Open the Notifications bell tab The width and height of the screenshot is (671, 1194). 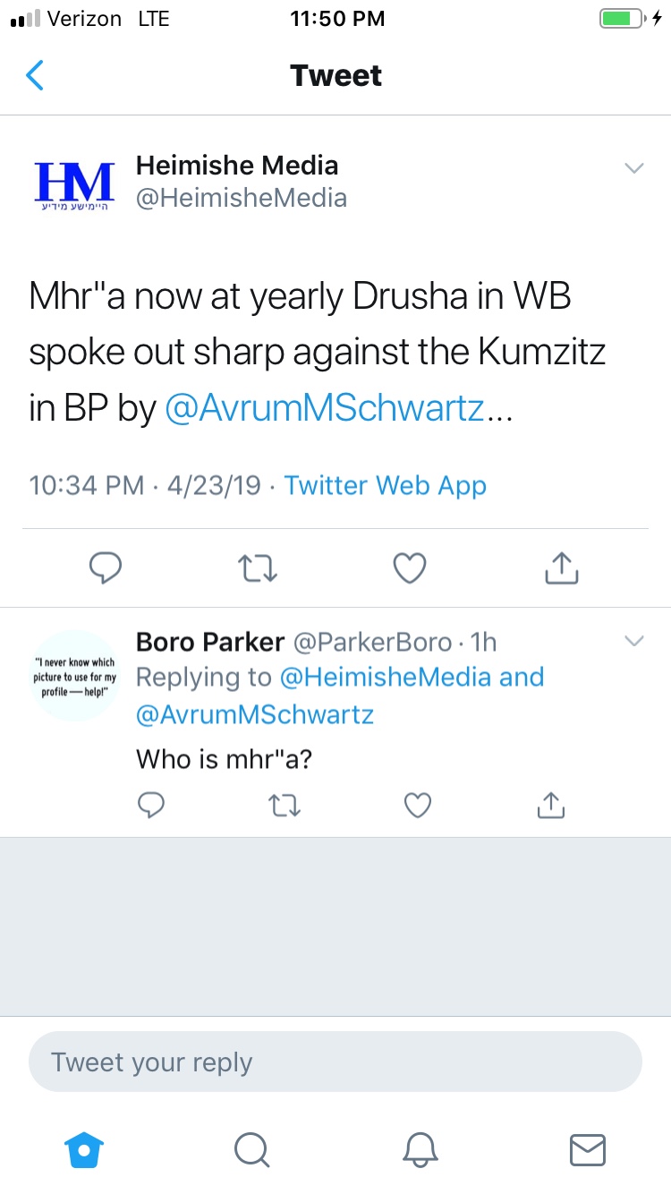(x=420, y=1149)
